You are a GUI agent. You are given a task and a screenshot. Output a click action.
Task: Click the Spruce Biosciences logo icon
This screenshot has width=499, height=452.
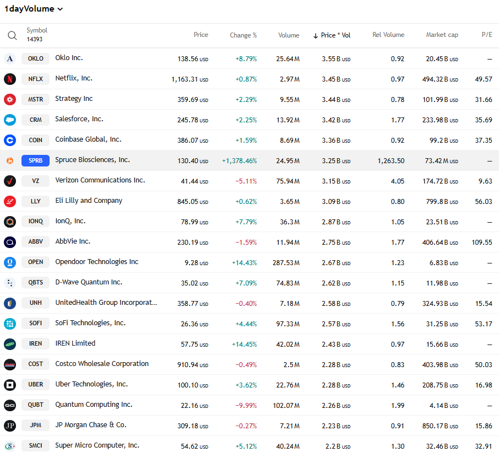[10, 160]
